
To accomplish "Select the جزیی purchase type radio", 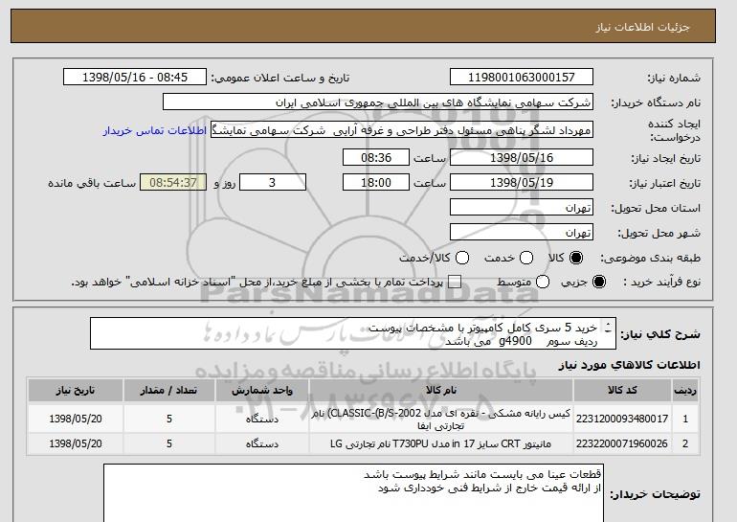I will [599, 282].
